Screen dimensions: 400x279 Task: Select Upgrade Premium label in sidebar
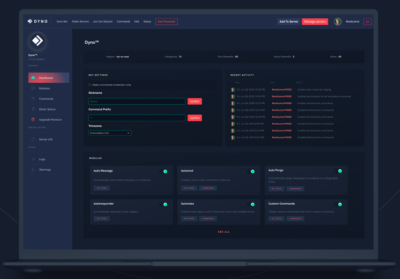click(50, 119)
